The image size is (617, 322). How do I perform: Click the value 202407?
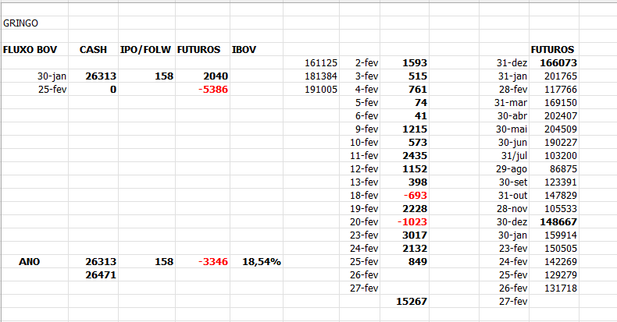[554, 116]
